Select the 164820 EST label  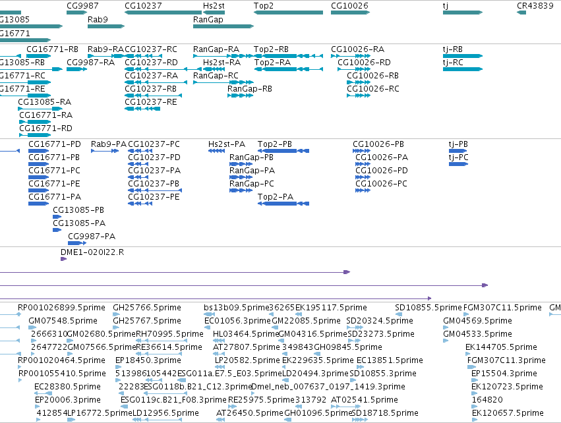click(x=487, y=400)
